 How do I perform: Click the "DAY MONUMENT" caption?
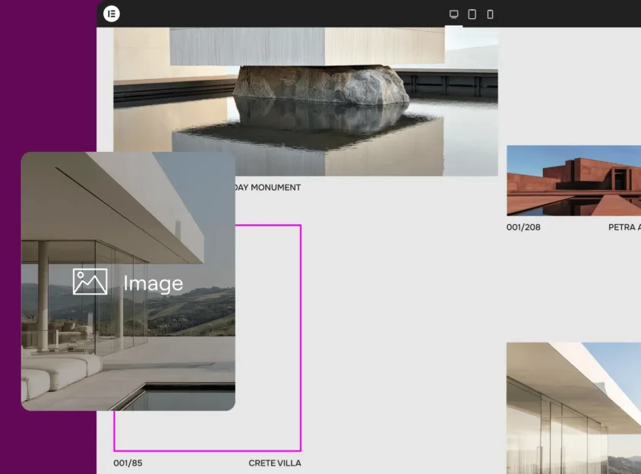pos(266,188)
